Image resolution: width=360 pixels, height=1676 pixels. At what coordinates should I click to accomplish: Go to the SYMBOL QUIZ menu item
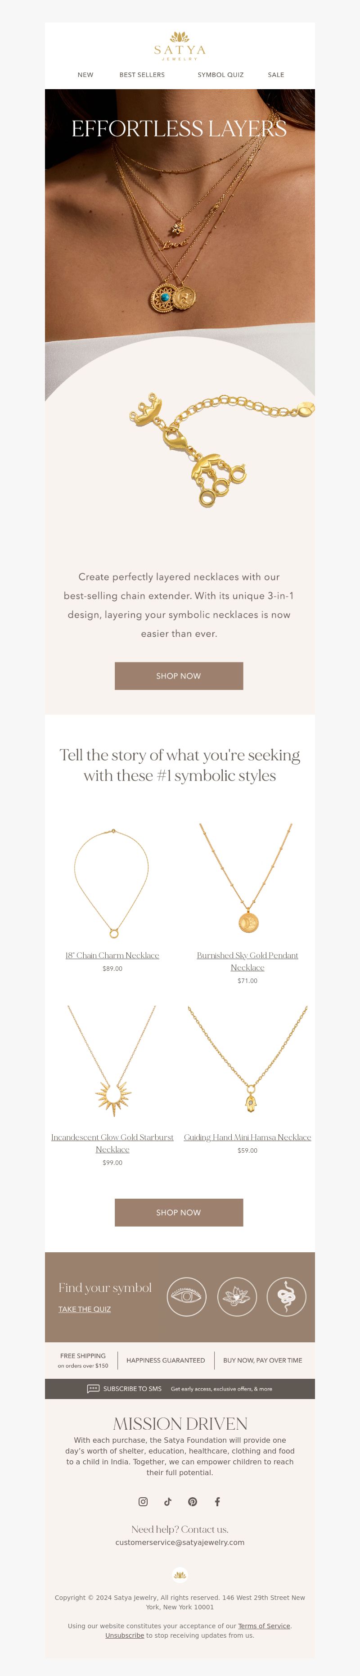(220, 75)
